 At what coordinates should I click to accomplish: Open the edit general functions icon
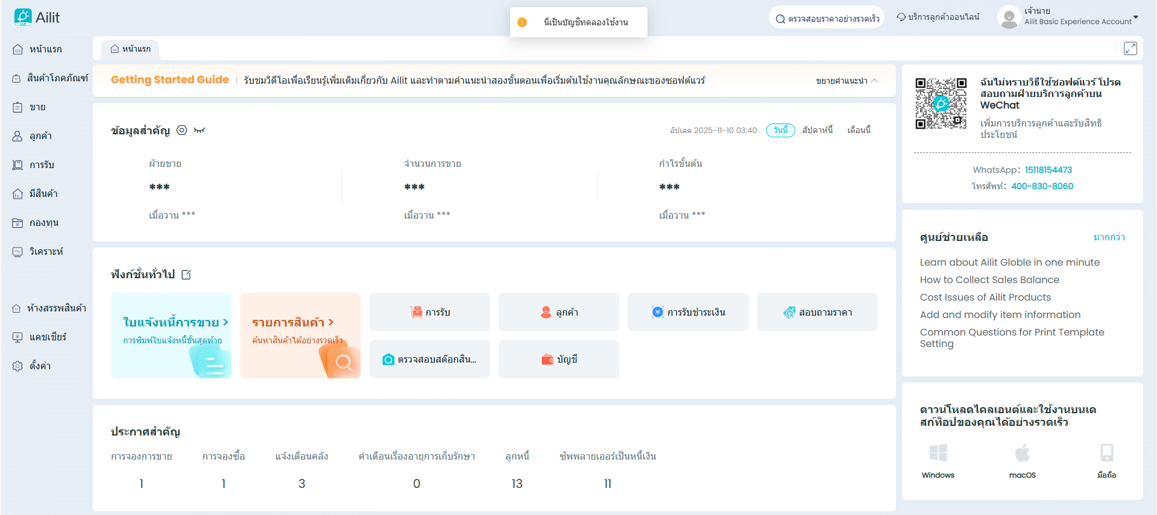186,275
